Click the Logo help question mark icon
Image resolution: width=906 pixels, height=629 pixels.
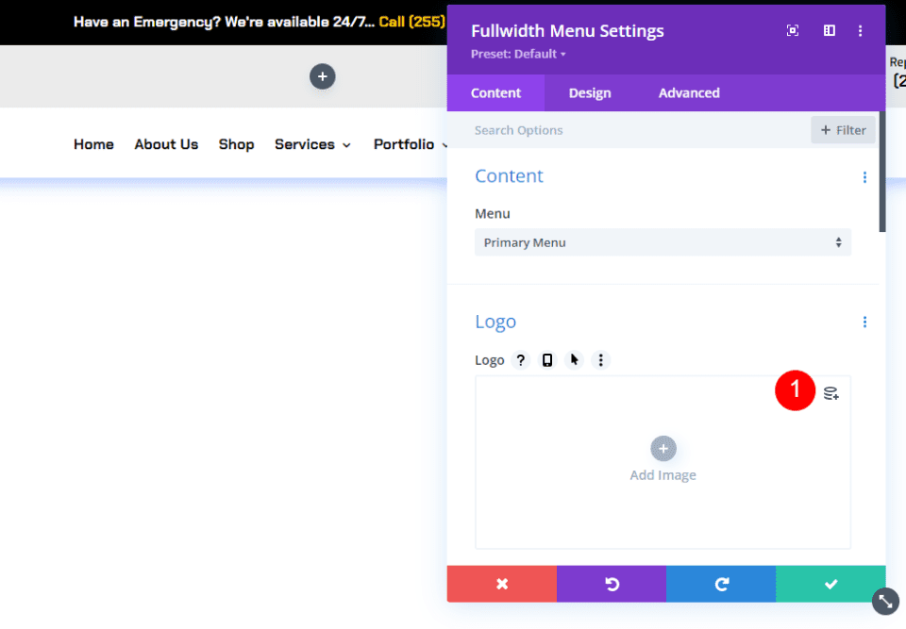point(521,360)
